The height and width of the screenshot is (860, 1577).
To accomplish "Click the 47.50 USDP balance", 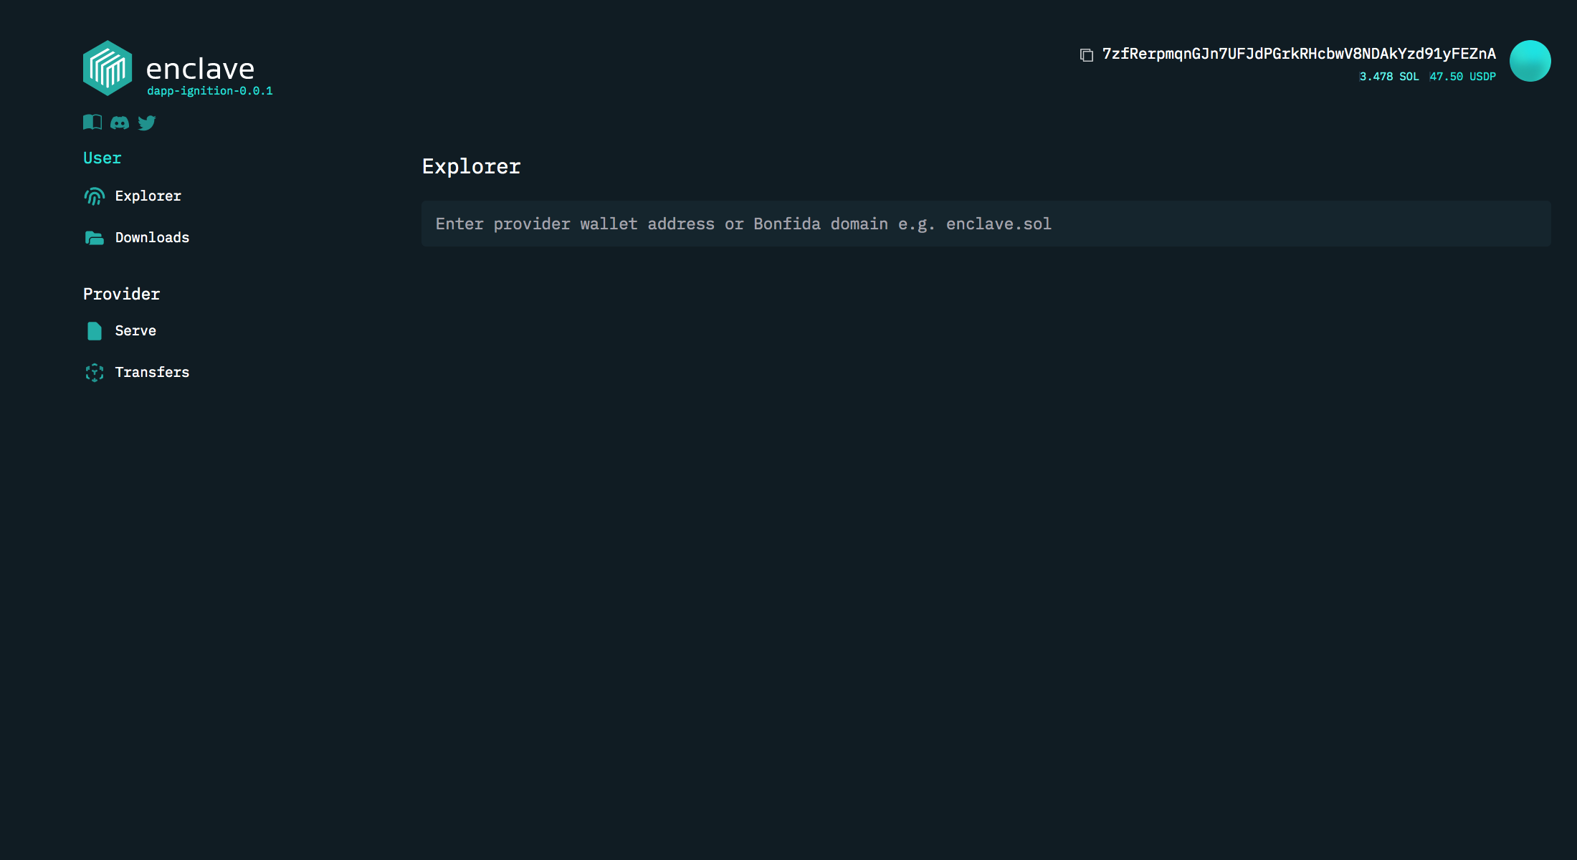I will 1462,77.
